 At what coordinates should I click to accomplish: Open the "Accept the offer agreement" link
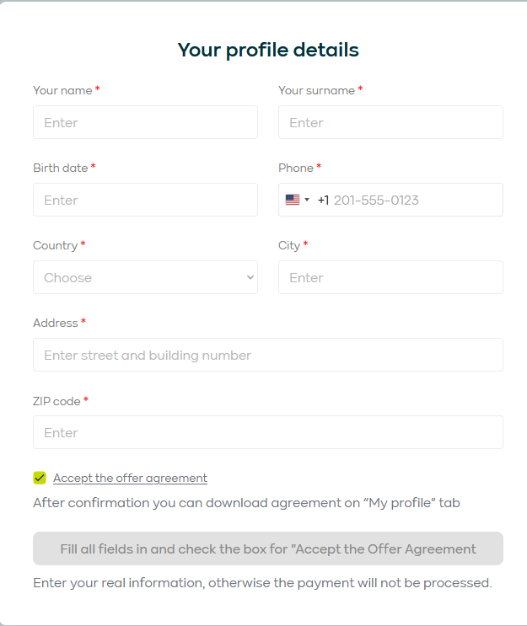pos(130,478)
